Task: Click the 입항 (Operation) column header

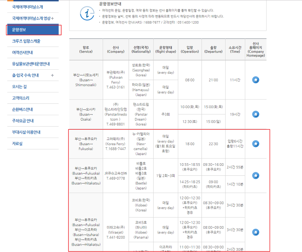Action: click(190, 50)
